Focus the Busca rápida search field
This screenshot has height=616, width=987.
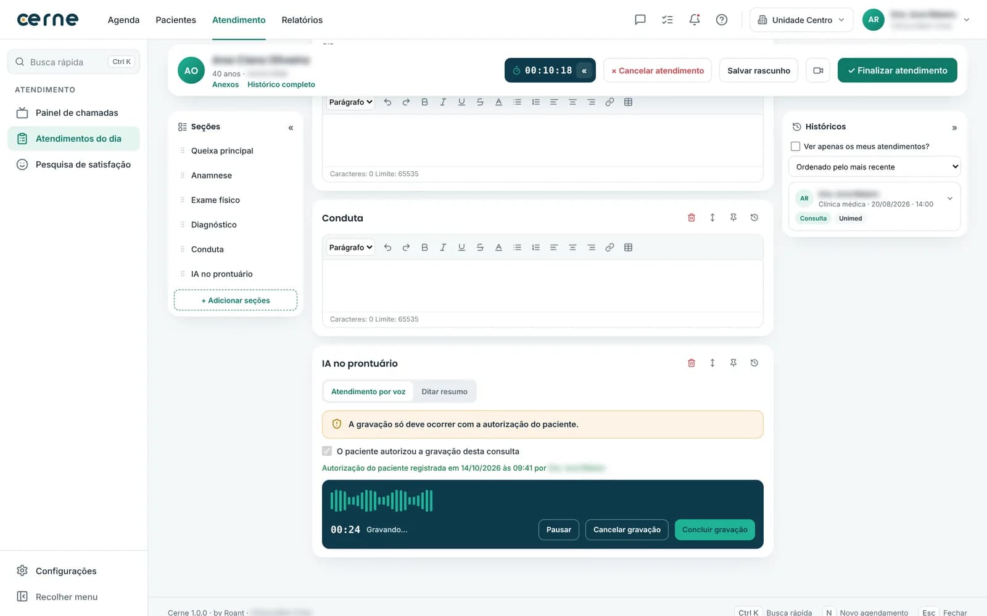tap(74, 62)
